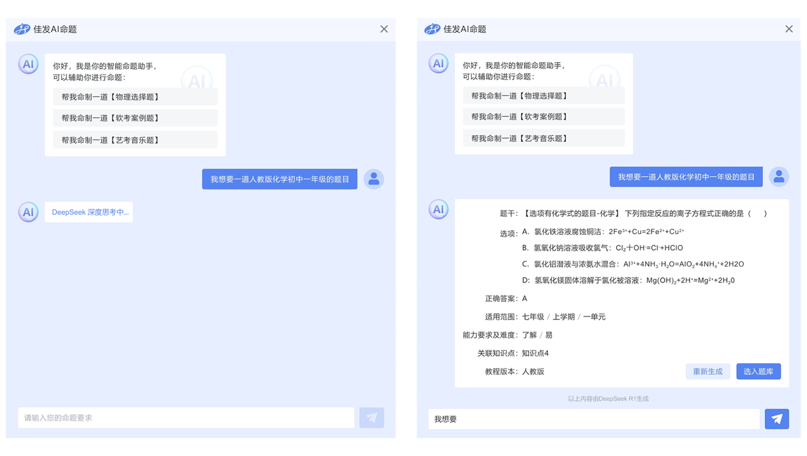The image size is (807, 456).
Task: Click the 请输入您的命题要求 input field
Action: (x=186, y=418)
